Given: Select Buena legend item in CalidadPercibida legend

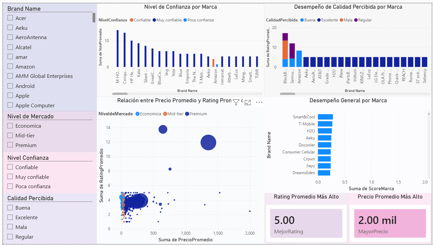Looking at the screenshot, I should point(308,20).
